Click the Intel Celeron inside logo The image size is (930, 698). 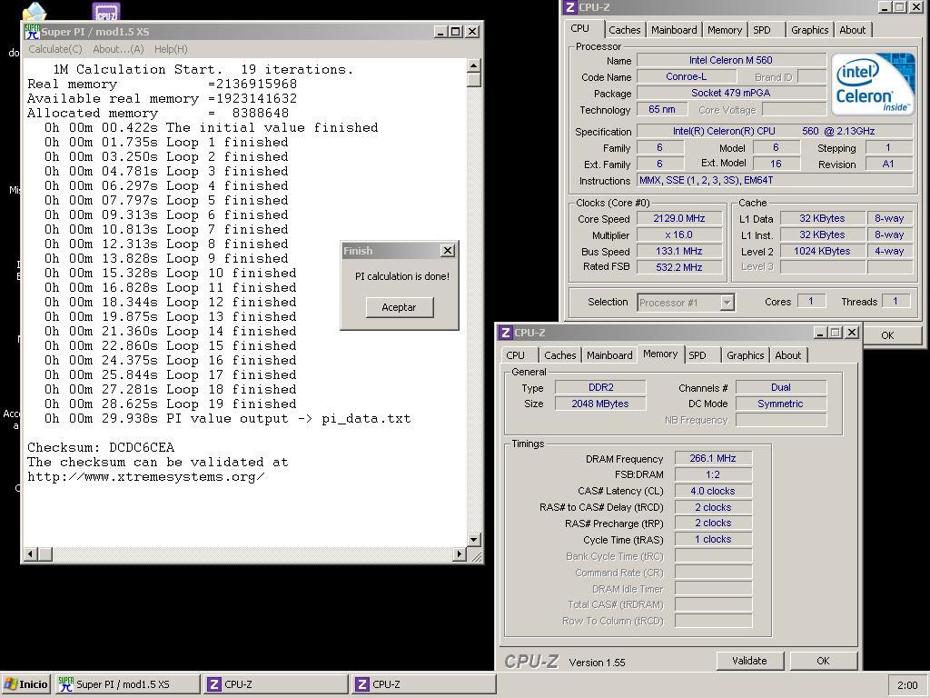(x=873, y=85)
